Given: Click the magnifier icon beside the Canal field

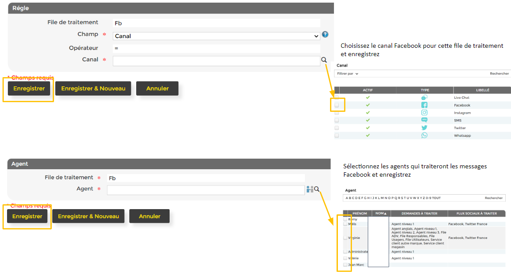Looking at the screenshot, I should coord(324,60).
